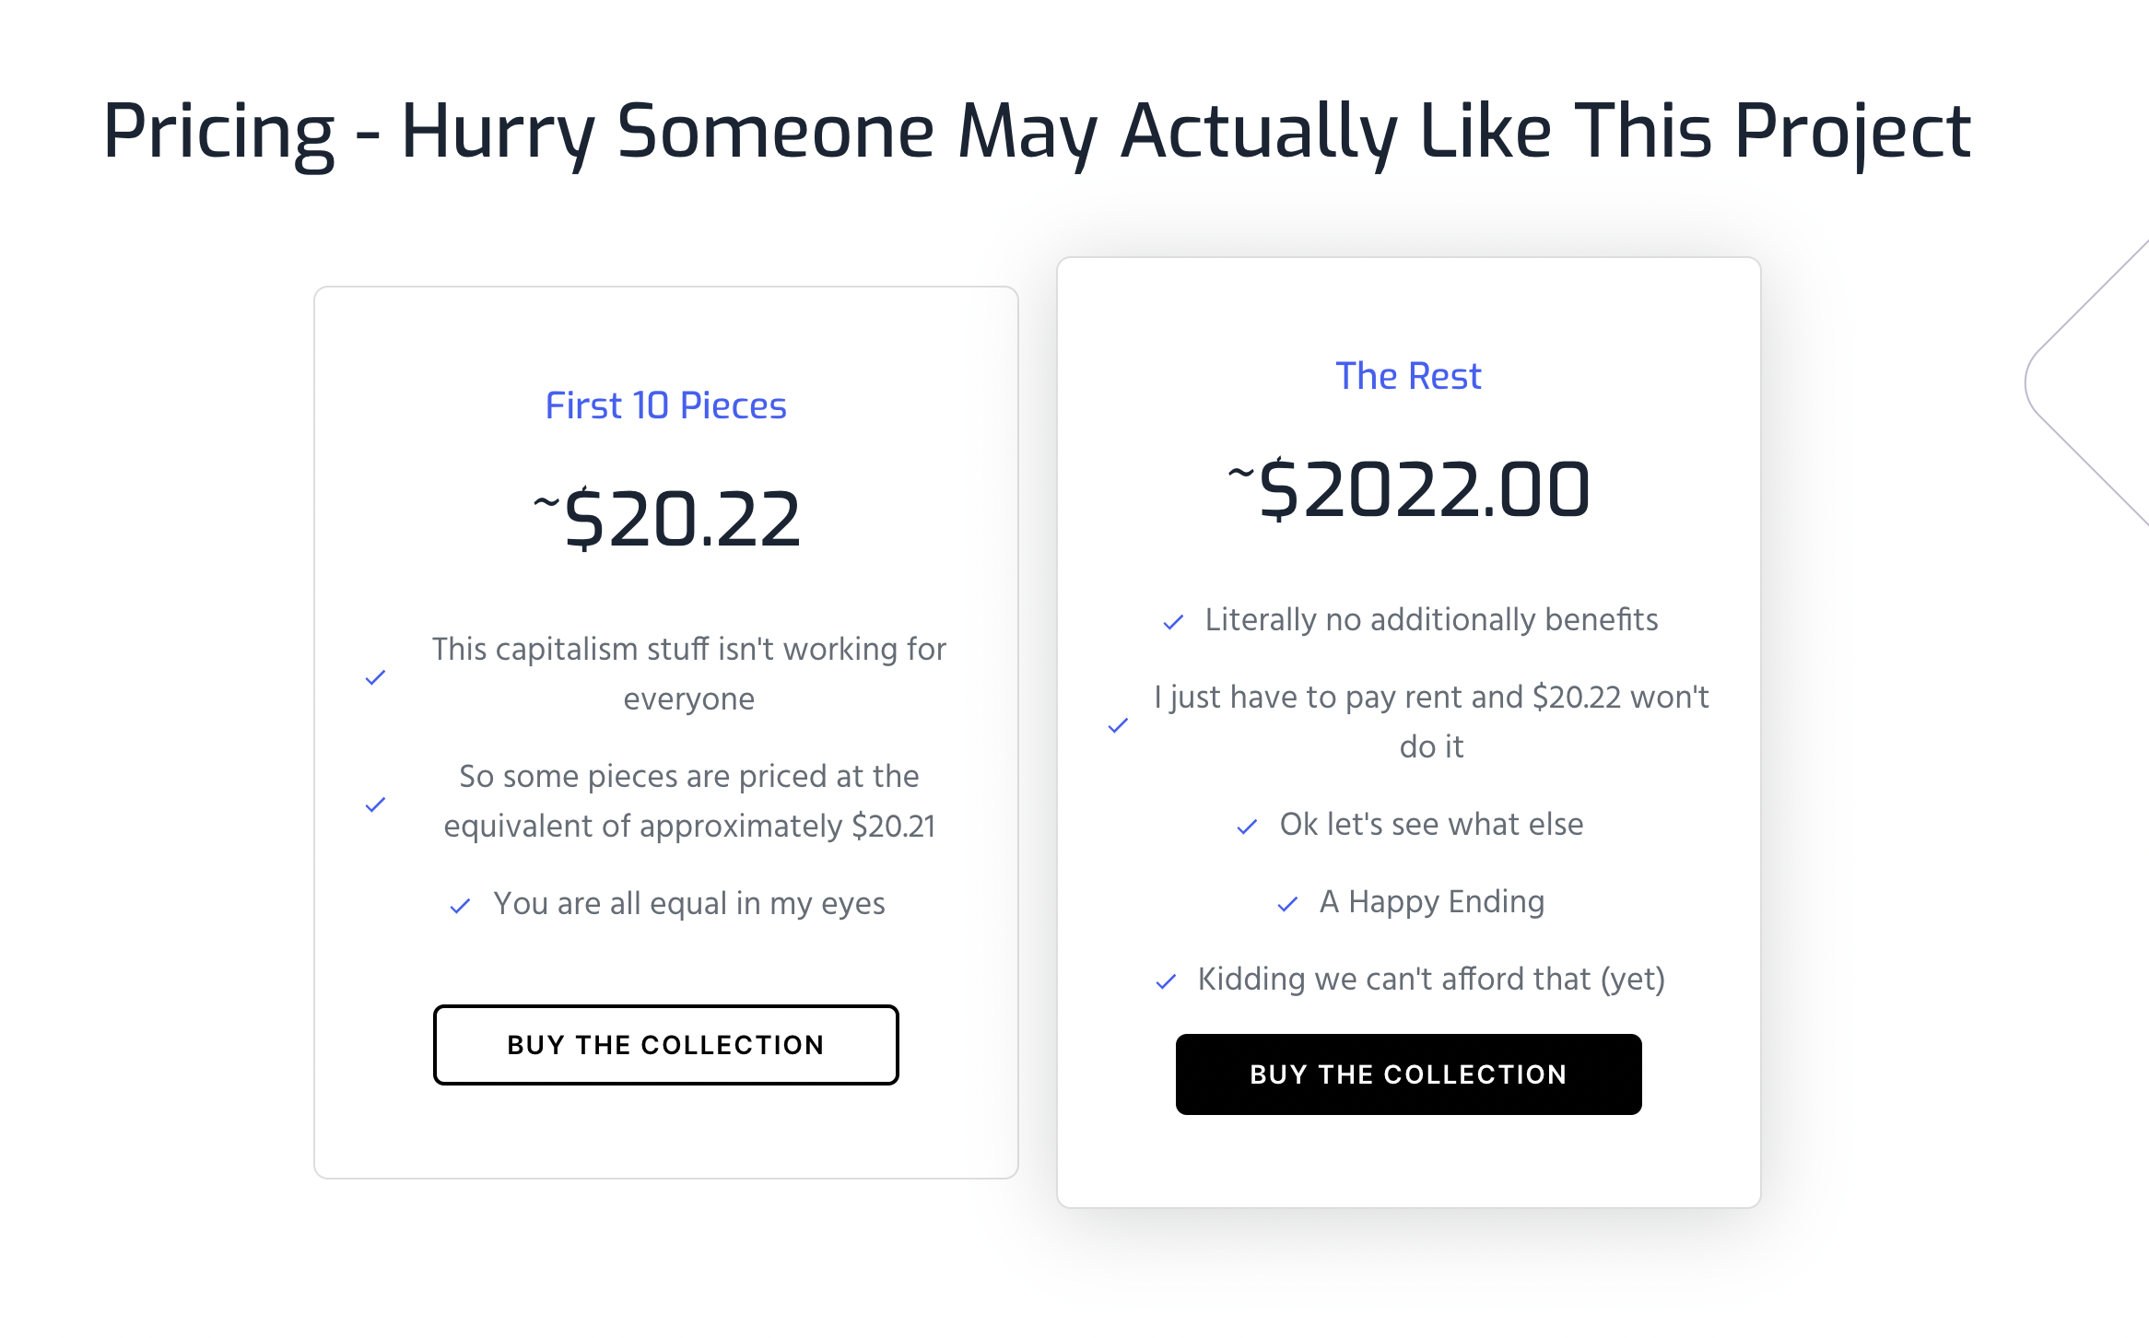The height and width of the screenshot is (1338, 2149).
Task: Click the ~$2022.00 price
Action: (x=1408, y=489)
